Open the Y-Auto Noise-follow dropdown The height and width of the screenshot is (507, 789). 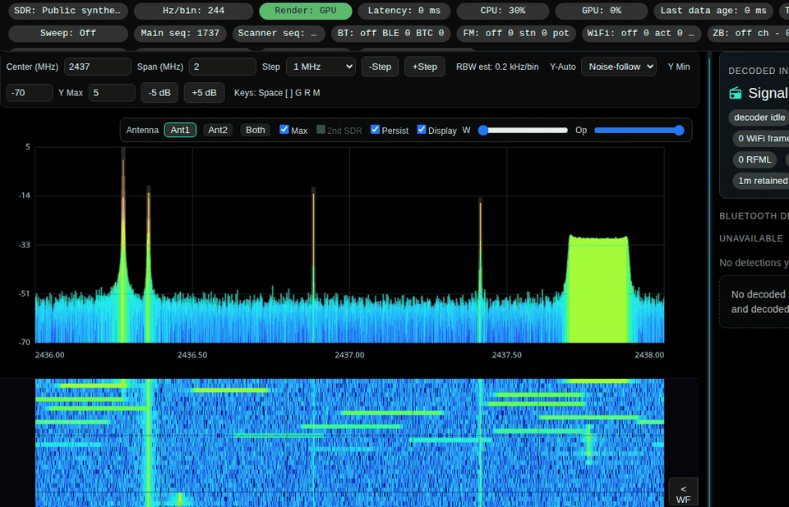618,67
